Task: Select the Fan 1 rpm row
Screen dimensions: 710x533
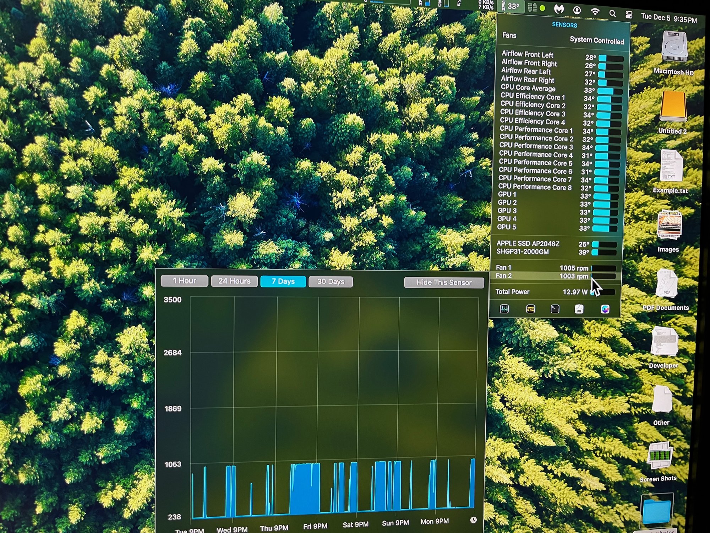Action: pyautogui.click(x=554, y=268)
